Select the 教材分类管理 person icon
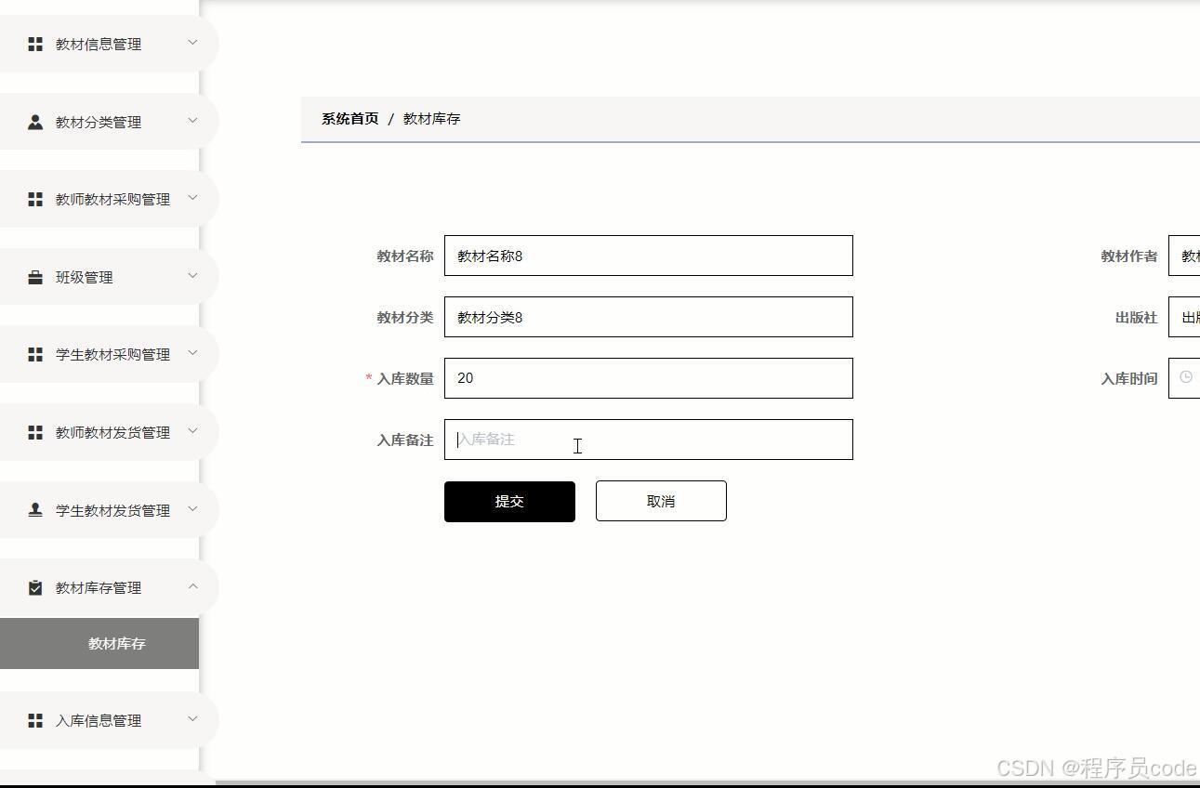This screenshot has height=788, width=1200. 35,121
